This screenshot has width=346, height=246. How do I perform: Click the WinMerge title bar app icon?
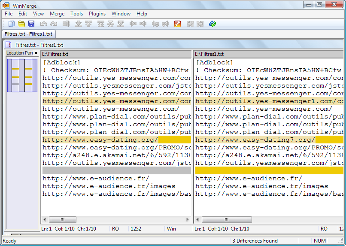click(x=6, y=6)
